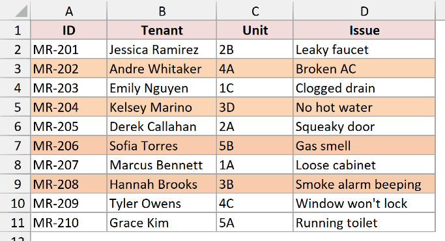Select row 1 header
Viewport: 445px width, 241px height.
pyautogui.click(x=15, y=30)
